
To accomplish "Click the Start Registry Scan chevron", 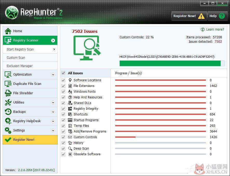I will (54, 49).
